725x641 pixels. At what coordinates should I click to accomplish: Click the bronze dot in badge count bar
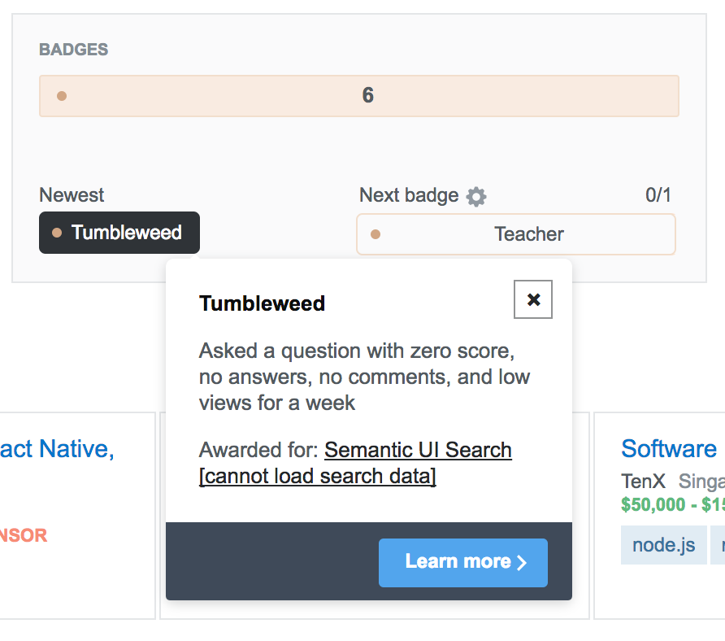[62, 96]
